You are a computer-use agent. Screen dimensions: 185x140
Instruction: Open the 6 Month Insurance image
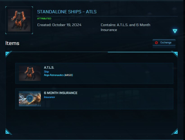tap(30, 99)
